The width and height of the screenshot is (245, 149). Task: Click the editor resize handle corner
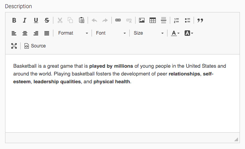click(x=236, y=139)
